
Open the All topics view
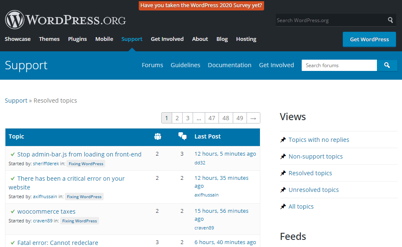[301, 207]
